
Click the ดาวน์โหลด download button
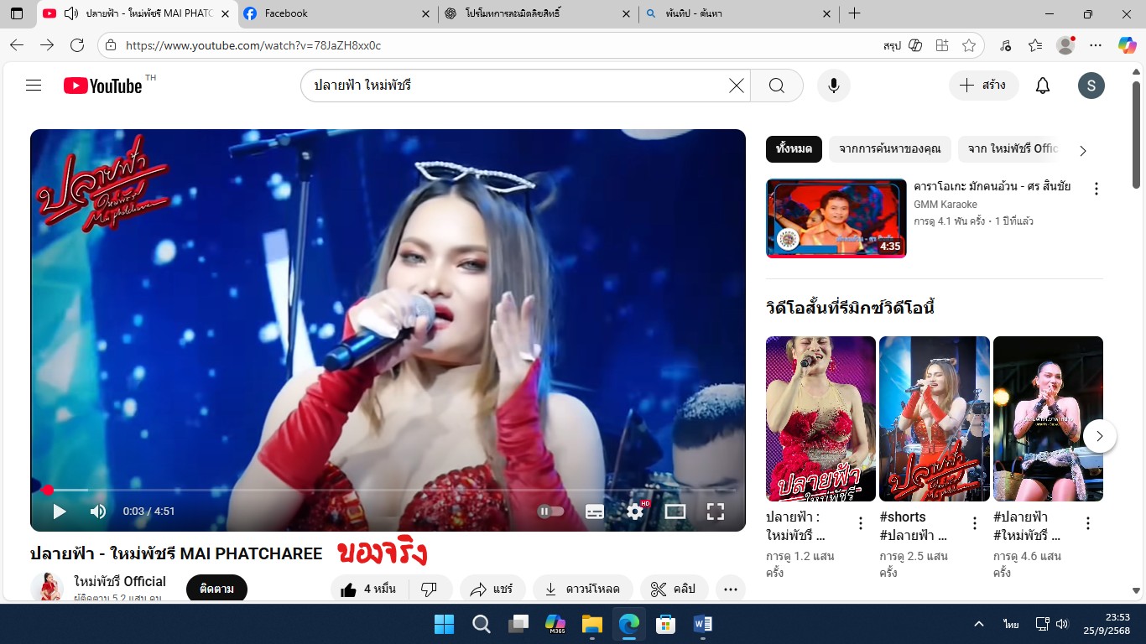click(583, 589)
